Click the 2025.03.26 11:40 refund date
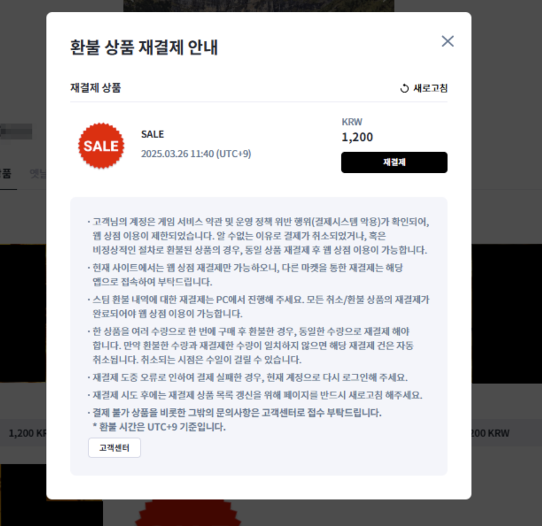 pos(196,153)
